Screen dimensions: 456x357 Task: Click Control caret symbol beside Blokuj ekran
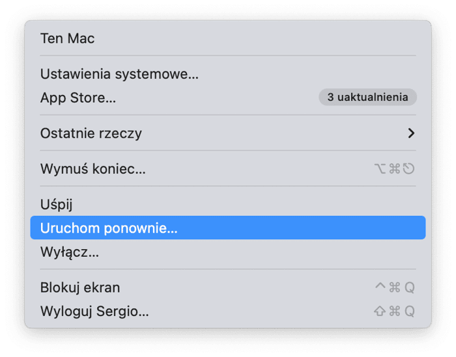(380, 286)
